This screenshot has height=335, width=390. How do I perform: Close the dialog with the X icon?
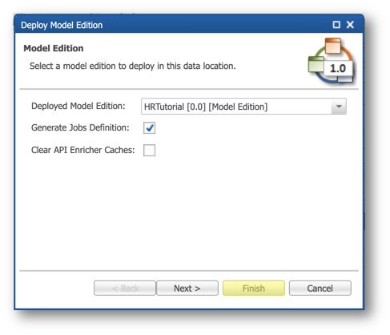(350, 25)
